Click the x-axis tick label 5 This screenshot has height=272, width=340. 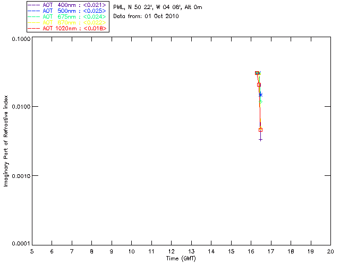tap(32, 251)
